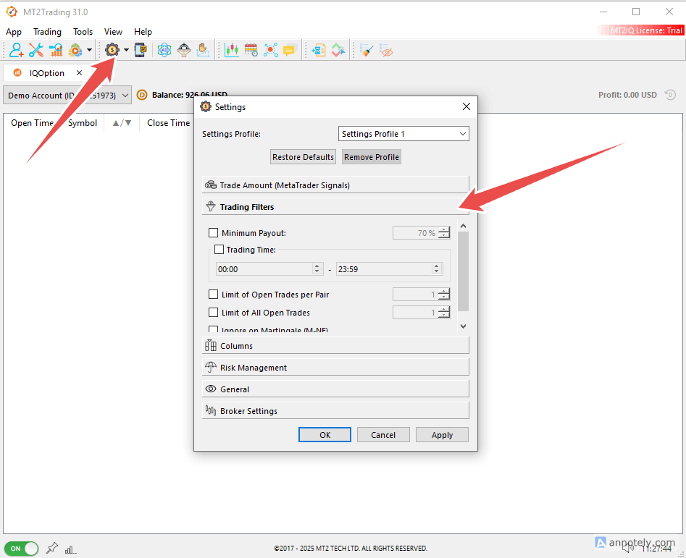Click the green and red checkmarks cursor icon
Screen dimensions: 686x558
point(338,50)
